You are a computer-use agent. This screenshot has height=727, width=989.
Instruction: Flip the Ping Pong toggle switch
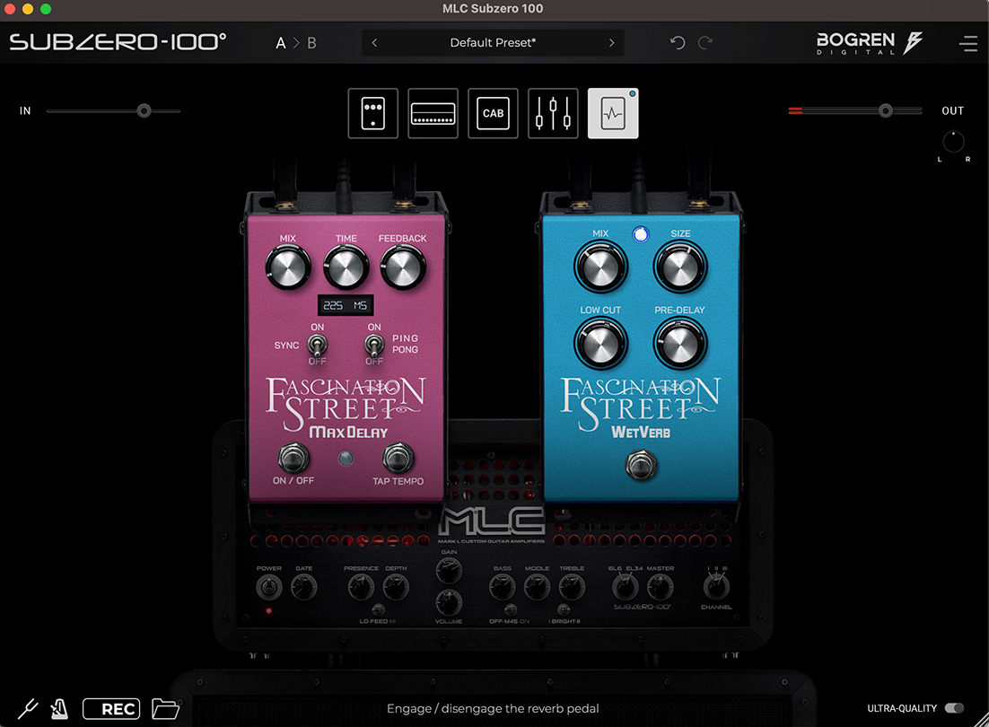pyautogui.click(x=374, y=345)
